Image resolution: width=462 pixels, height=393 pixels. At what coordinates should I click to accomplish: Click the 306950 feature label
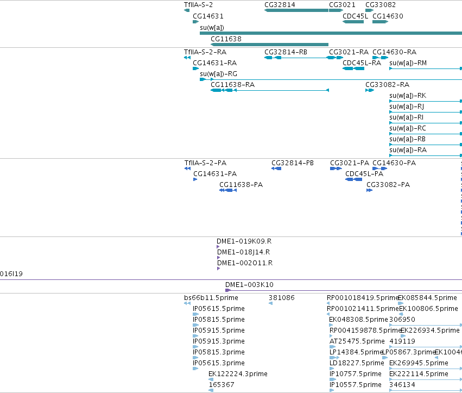coord(402,320)
